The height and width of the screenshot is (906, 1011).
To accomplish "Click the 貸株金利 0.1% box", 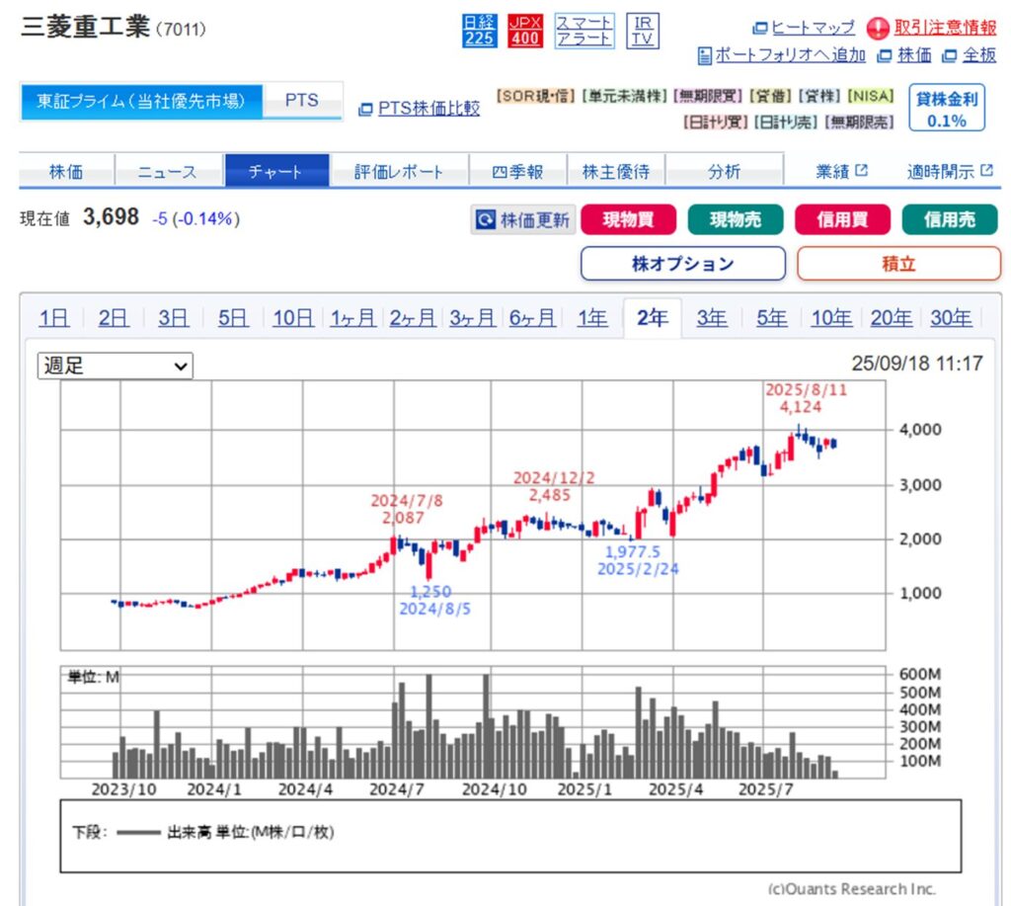I will (947, 108).
